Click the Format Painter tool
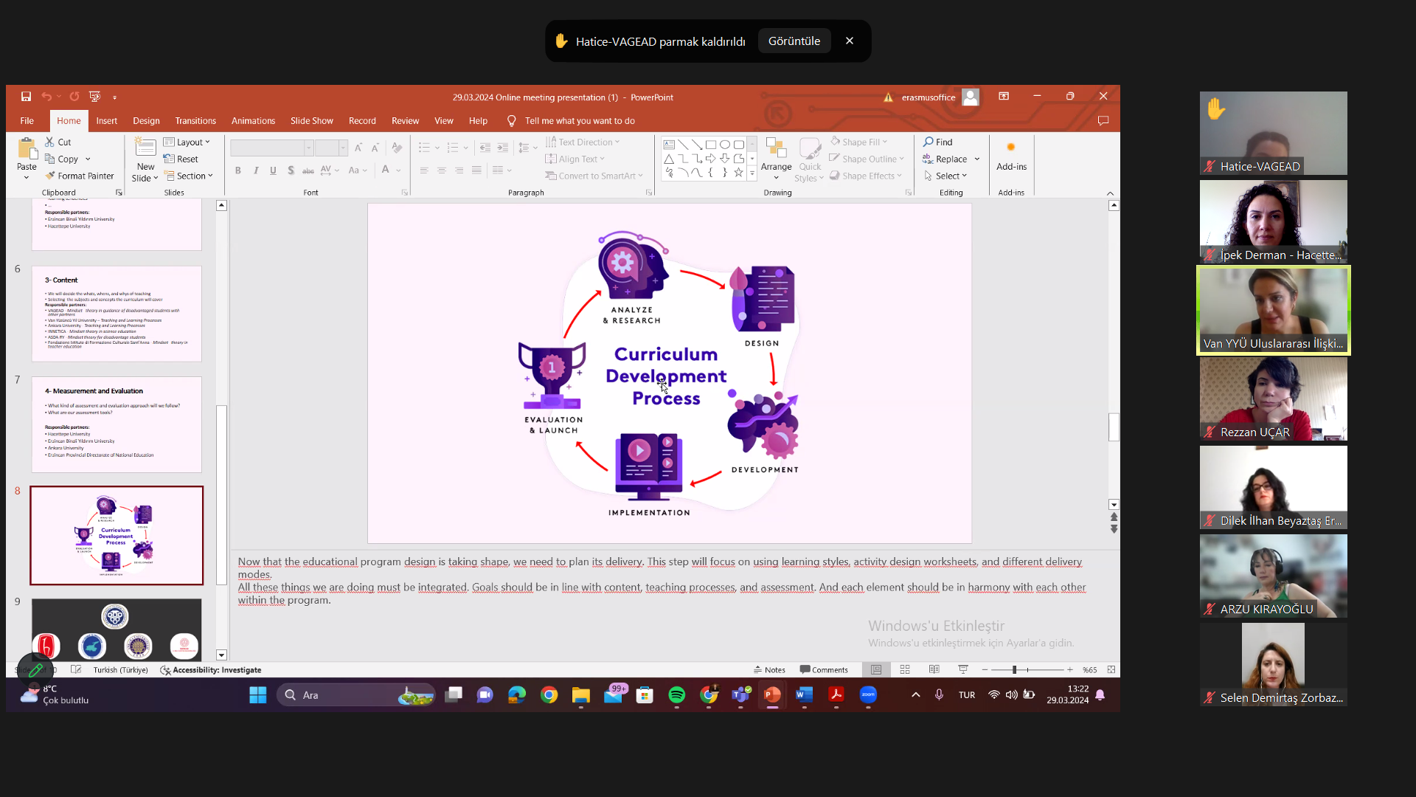The height and width of the screenshot is (797, 1416). pos(80,176)
